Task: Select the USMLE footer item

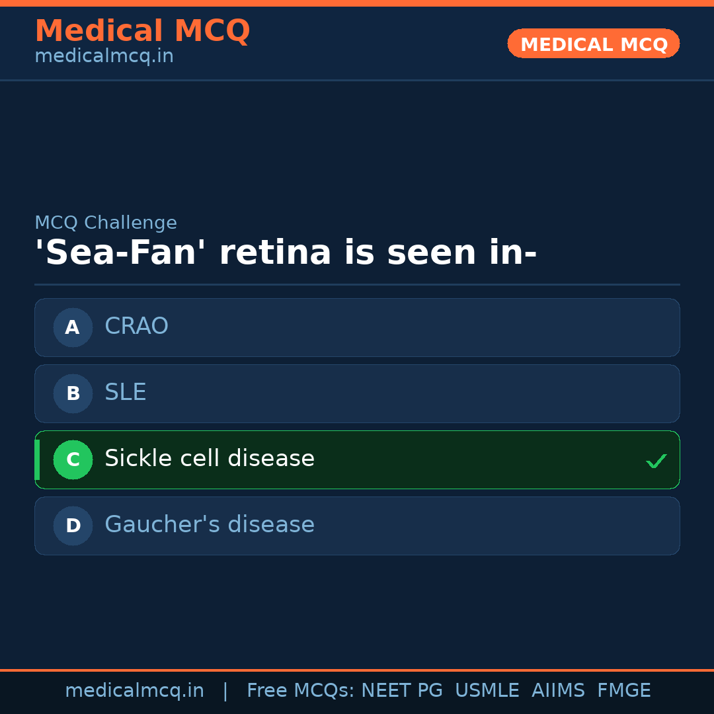Action: coord(487,691)
